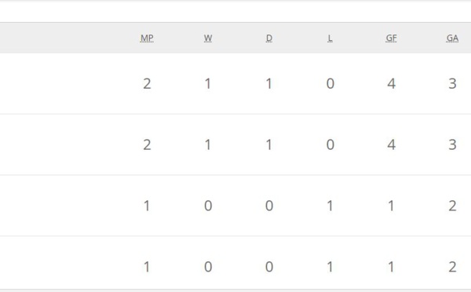Click the GF value 4 in second row

tap(391, 144)
